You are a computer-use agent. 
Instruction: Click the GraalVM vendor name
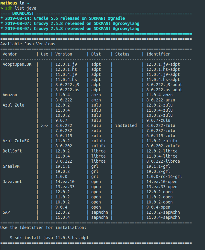[11, 166]
